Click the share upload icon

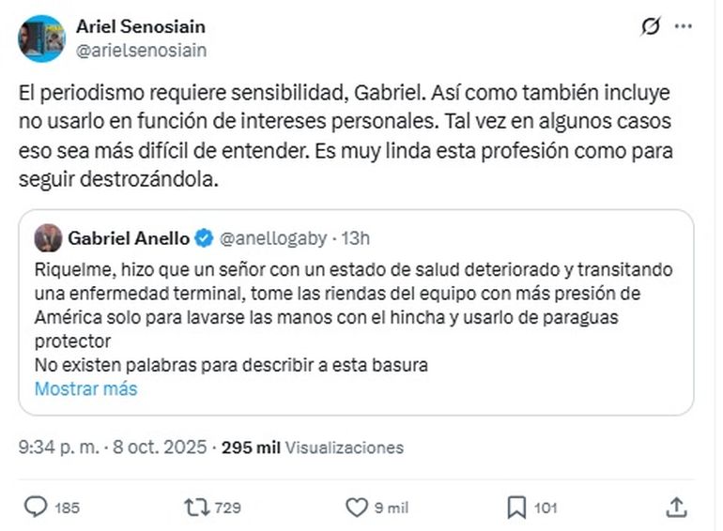(676, 508)
